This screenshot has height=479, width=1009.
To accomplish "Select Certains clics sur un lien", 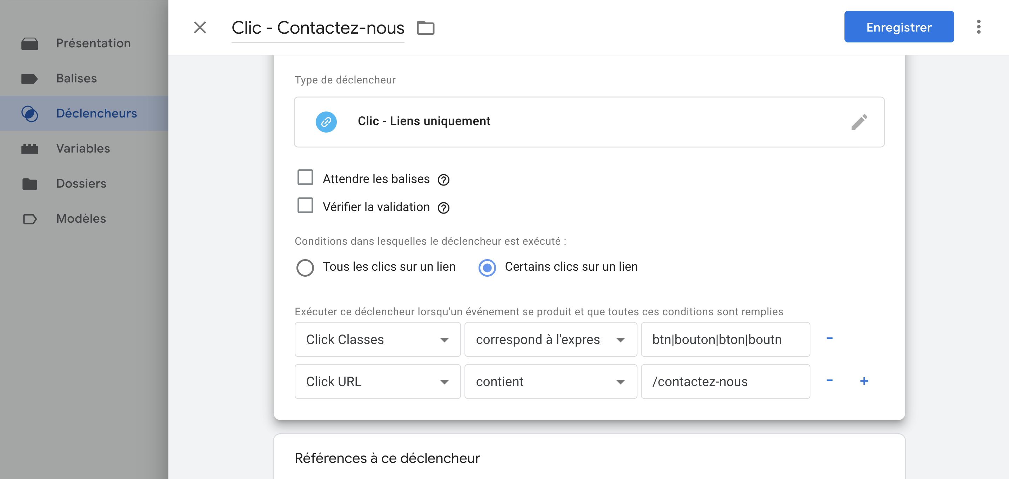I will coord(487,268).
